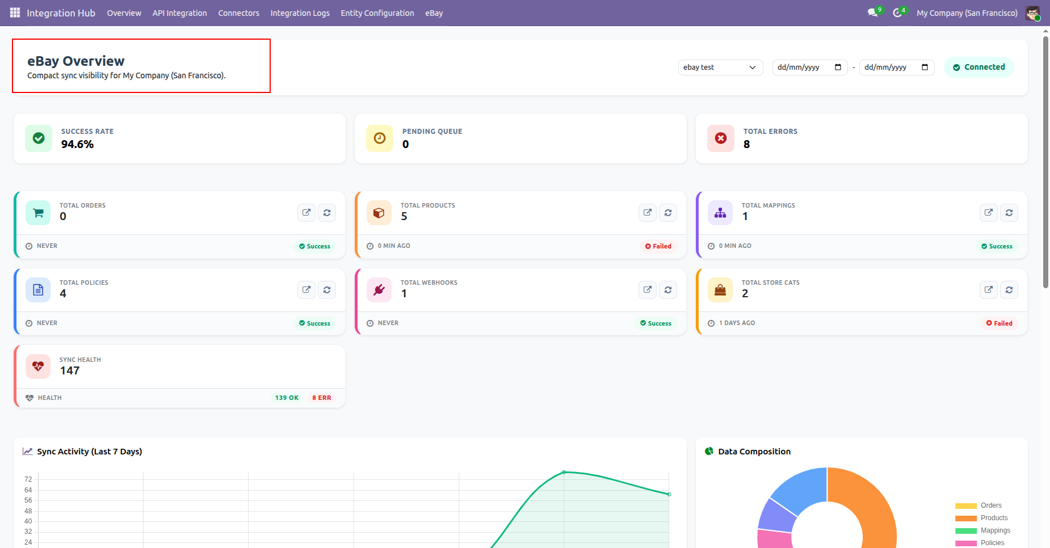Refresh the Total Products sync
This screenshot has width=1050, height=548.
click(668, 213)
